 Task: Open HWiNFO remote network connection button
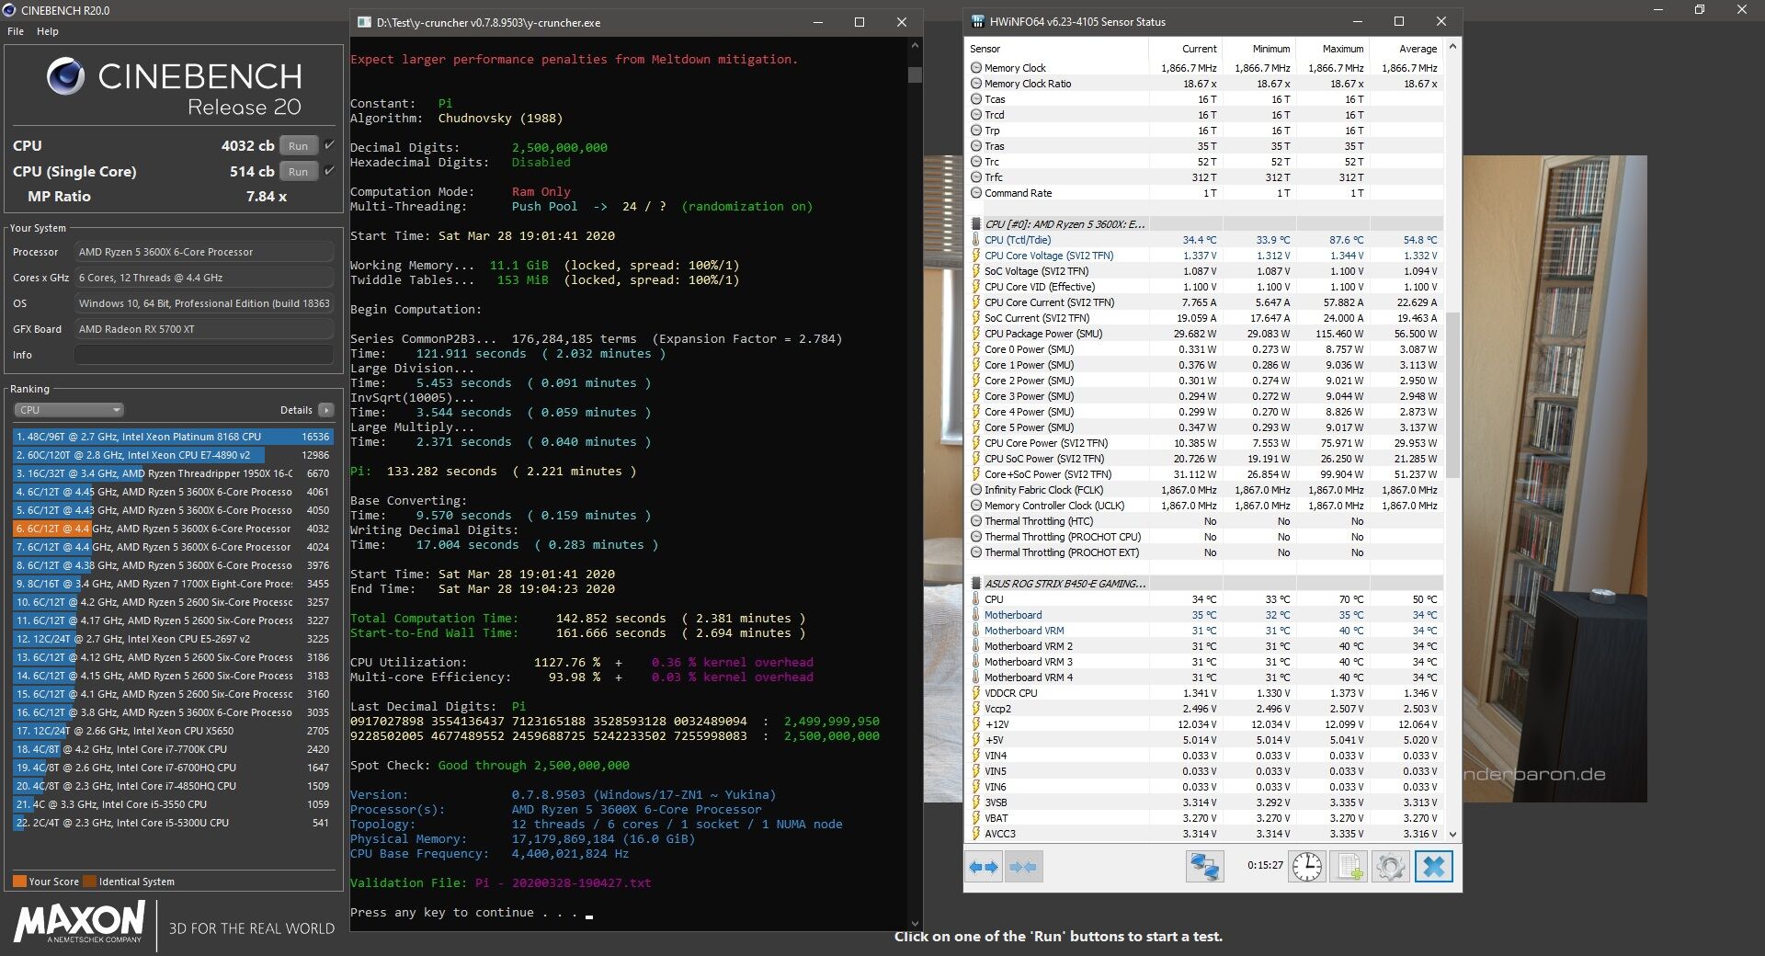click(x=1204, y=867)
